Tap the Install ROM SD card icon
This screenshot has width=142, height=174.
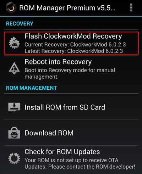click(x=14, y=107)
